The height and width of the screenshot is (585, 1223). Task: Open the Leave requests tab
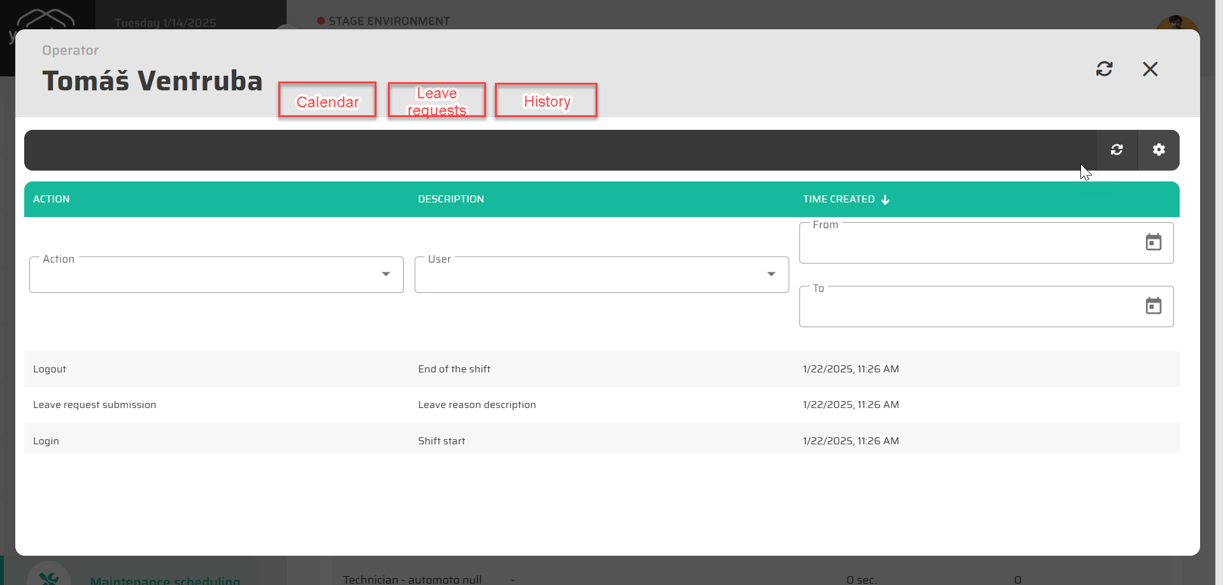437,101
